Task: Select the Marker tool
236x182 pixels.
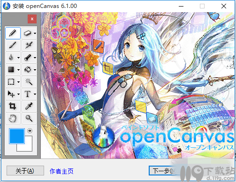Action: [x=28, y=58]
